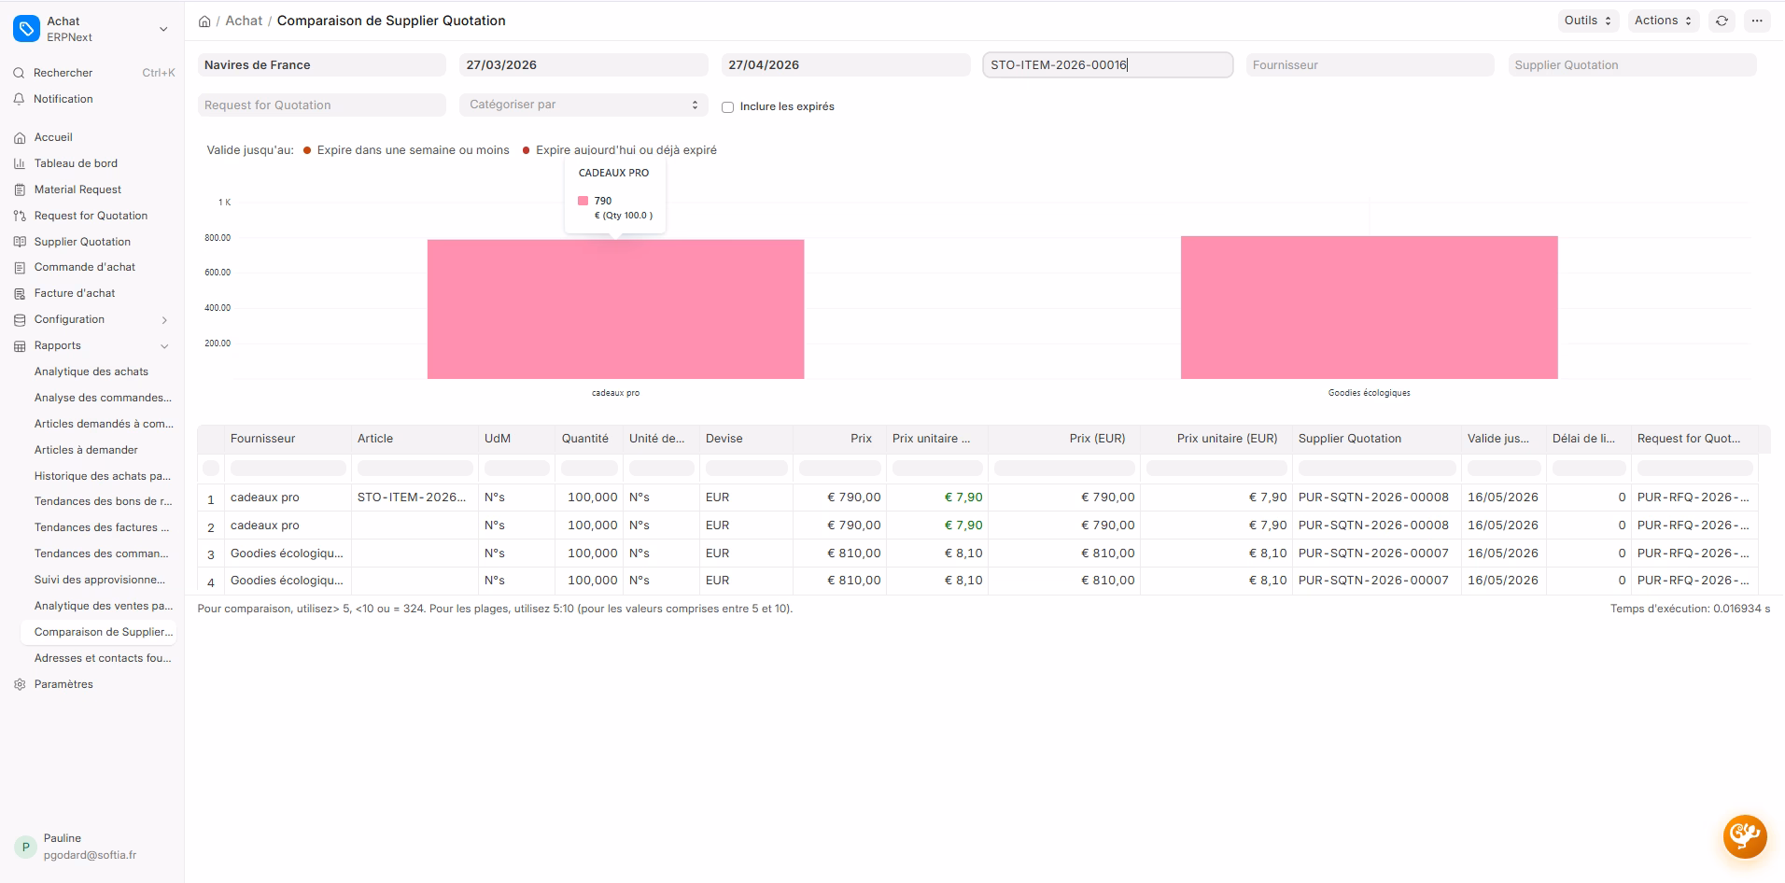Click the Achat breadcrumb link

[244, 21]
